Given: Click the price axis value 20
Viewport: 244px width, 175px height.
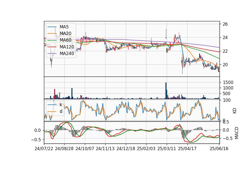Looking at the screenshot, I should point(225,65).
